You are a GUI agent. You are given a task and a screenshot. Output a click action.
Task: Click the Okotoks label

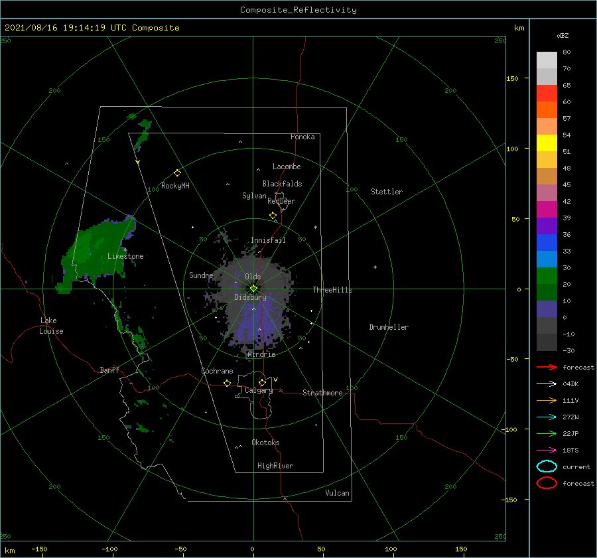tap(265, 443)
